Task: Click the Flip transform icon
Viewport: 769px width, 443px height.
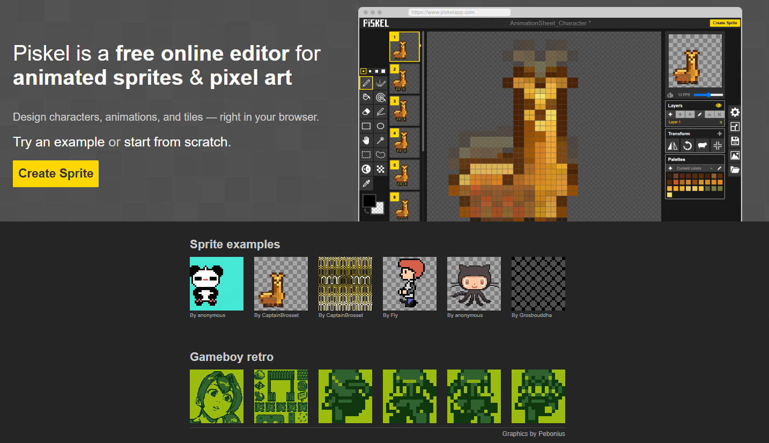Action: tap(672, 145)
